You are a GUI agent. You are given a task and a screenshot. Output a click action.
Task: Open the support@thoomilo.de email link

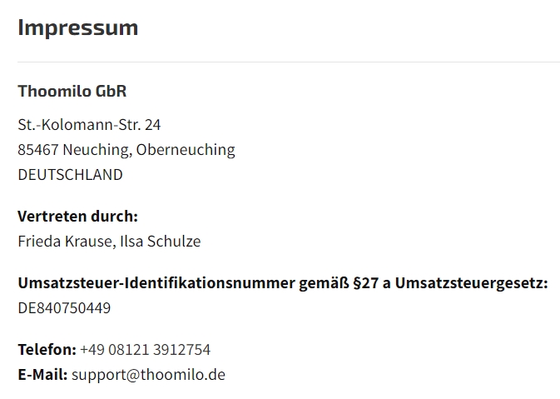[x=148, y=375]
